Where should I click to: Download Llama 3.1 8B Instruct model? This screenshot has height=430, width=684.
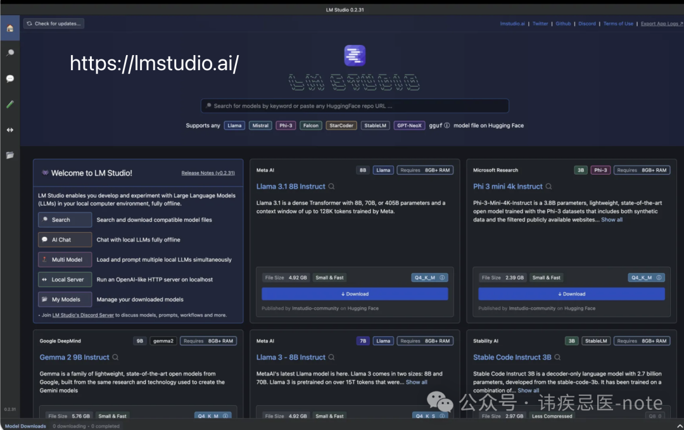coord(355,294)
